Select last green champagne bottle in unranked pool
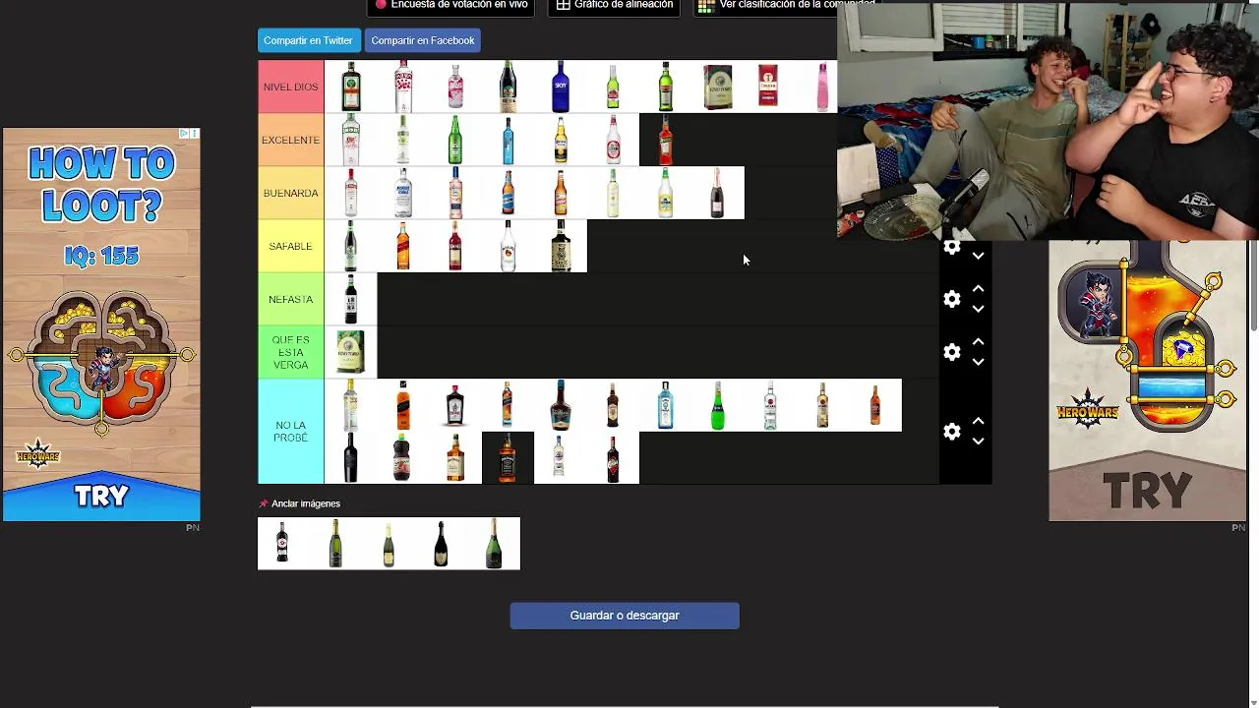This screenshot has width=1259, height=708. [494, 544]
